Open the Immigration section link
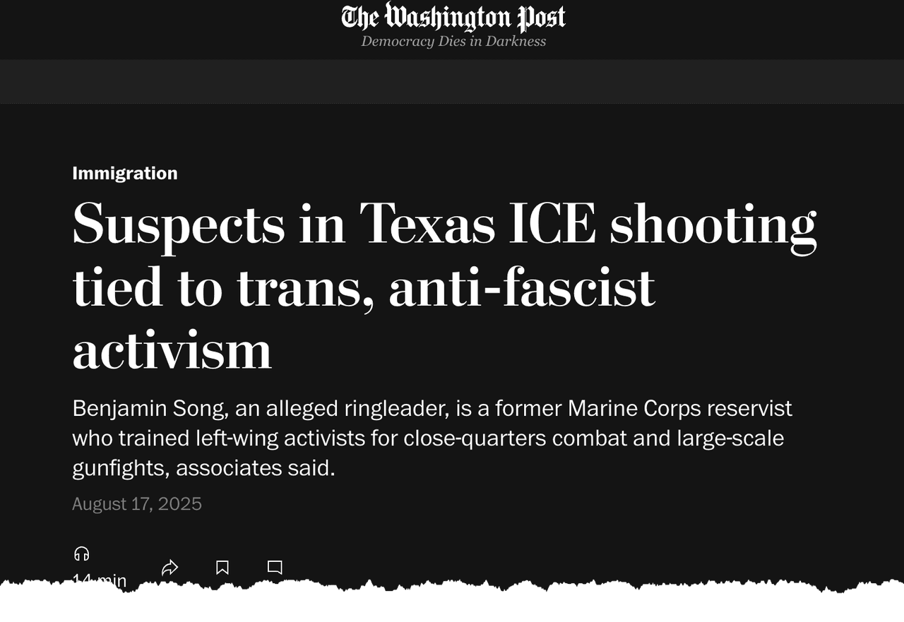 [125, 173]
